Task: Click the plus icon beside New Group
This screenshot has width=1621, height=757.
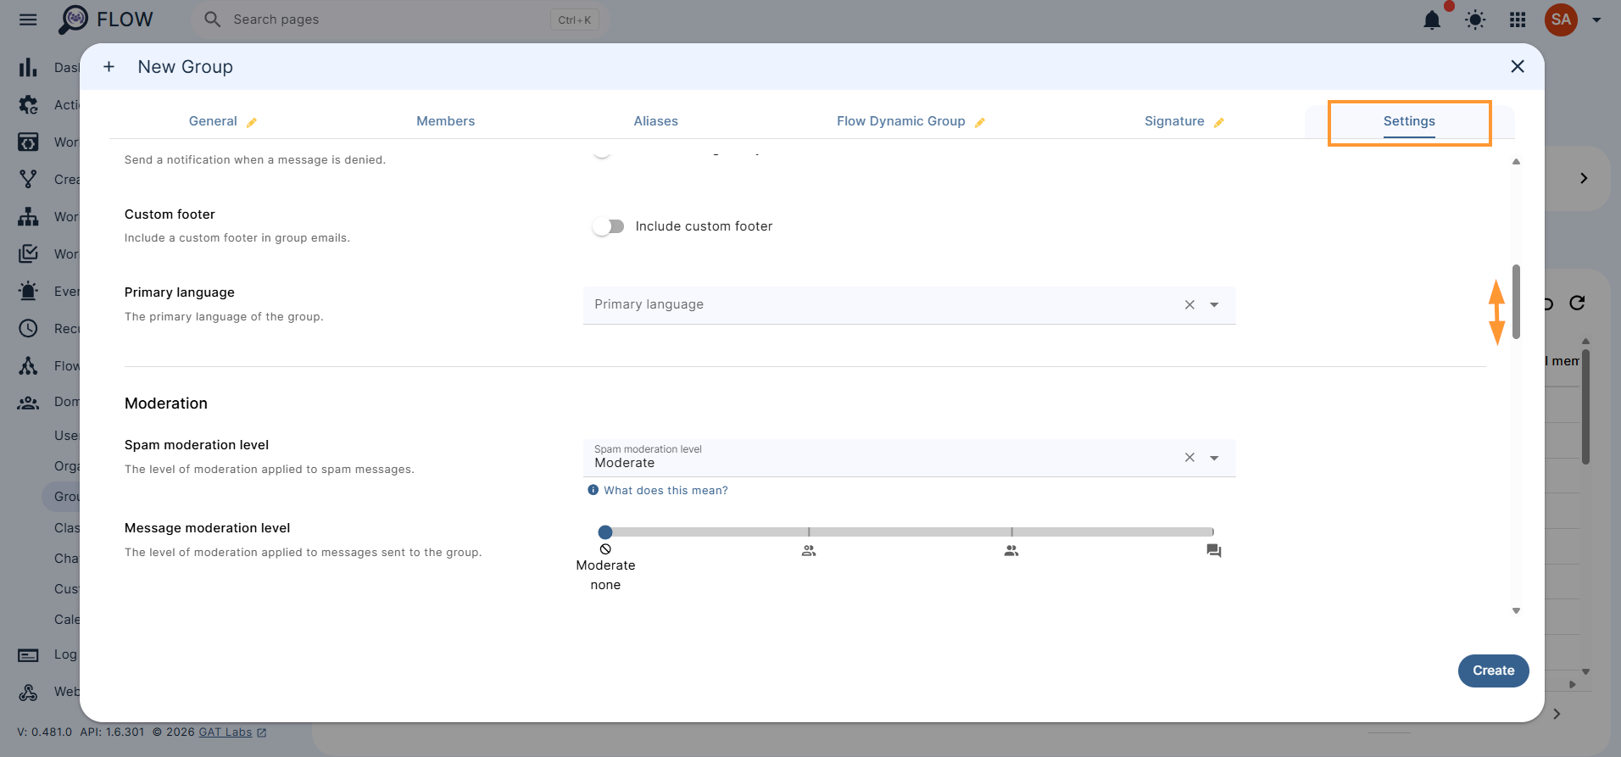Action: [x=109, y=66]
